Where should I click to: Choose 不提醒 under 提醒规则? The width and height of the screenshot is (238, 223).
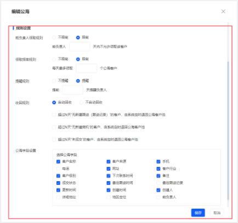pos(54,81)
